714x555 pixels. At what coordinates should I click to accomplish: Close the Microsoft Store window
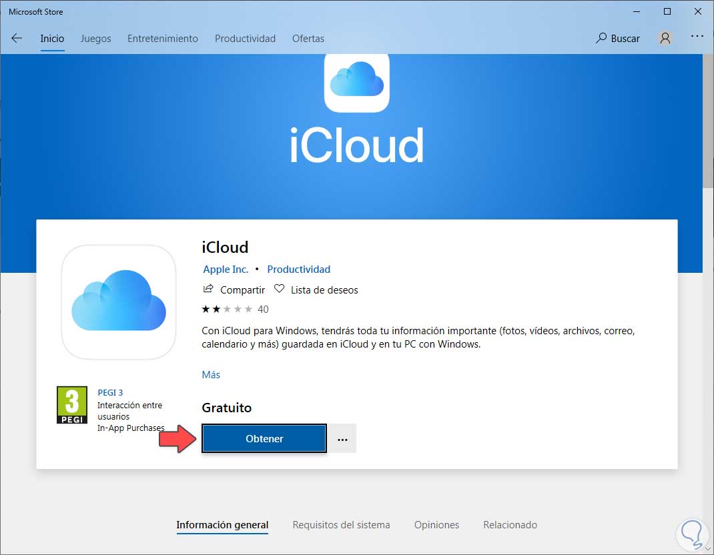697,11
